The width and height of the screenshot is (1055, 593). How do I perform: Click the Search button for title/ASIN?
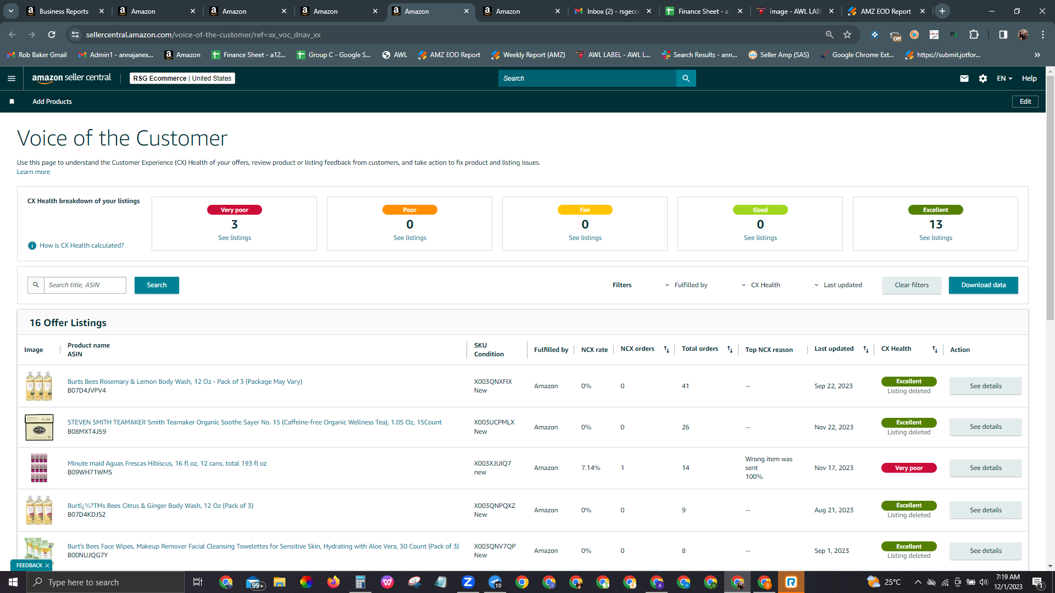(157, 285)
